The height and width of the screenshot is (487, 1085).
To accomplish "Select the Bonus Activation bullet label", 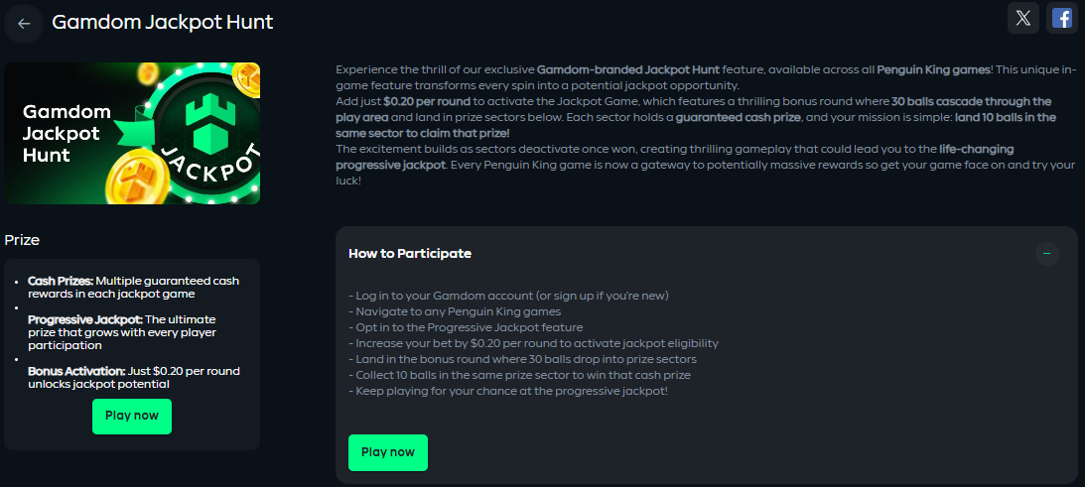I will (x=76, y=371).
